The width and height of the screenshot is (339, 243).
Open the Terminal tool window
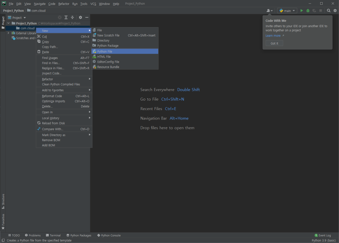[x=53, y=235]
